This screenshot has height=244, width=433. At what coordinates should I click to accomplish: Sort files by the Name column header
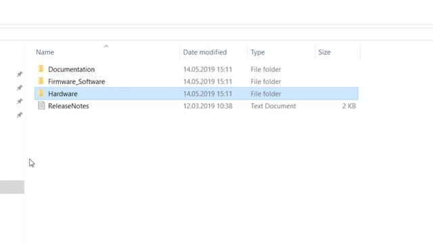click(x=45, y=52)
